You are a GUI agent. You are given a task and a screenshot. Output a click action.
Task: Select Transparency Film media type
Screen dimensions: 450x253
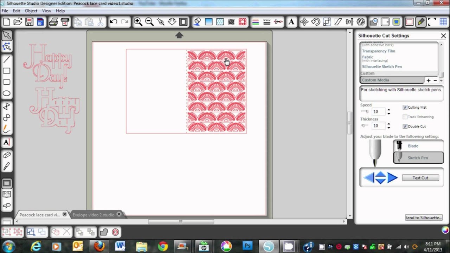coord(379,51)
